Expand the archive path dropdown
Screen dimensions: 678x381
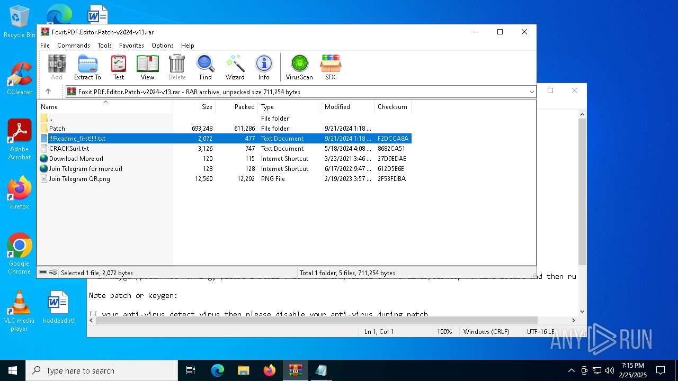pos(531,92)
